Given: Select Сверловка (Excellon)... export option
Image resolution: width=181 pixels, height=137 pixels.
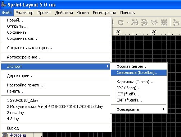Looking at the screenshot, I should pos(139,72).
